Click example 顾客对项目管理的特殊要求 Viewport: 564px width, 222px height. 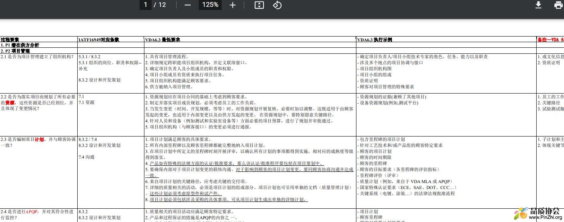coord(385,87)
